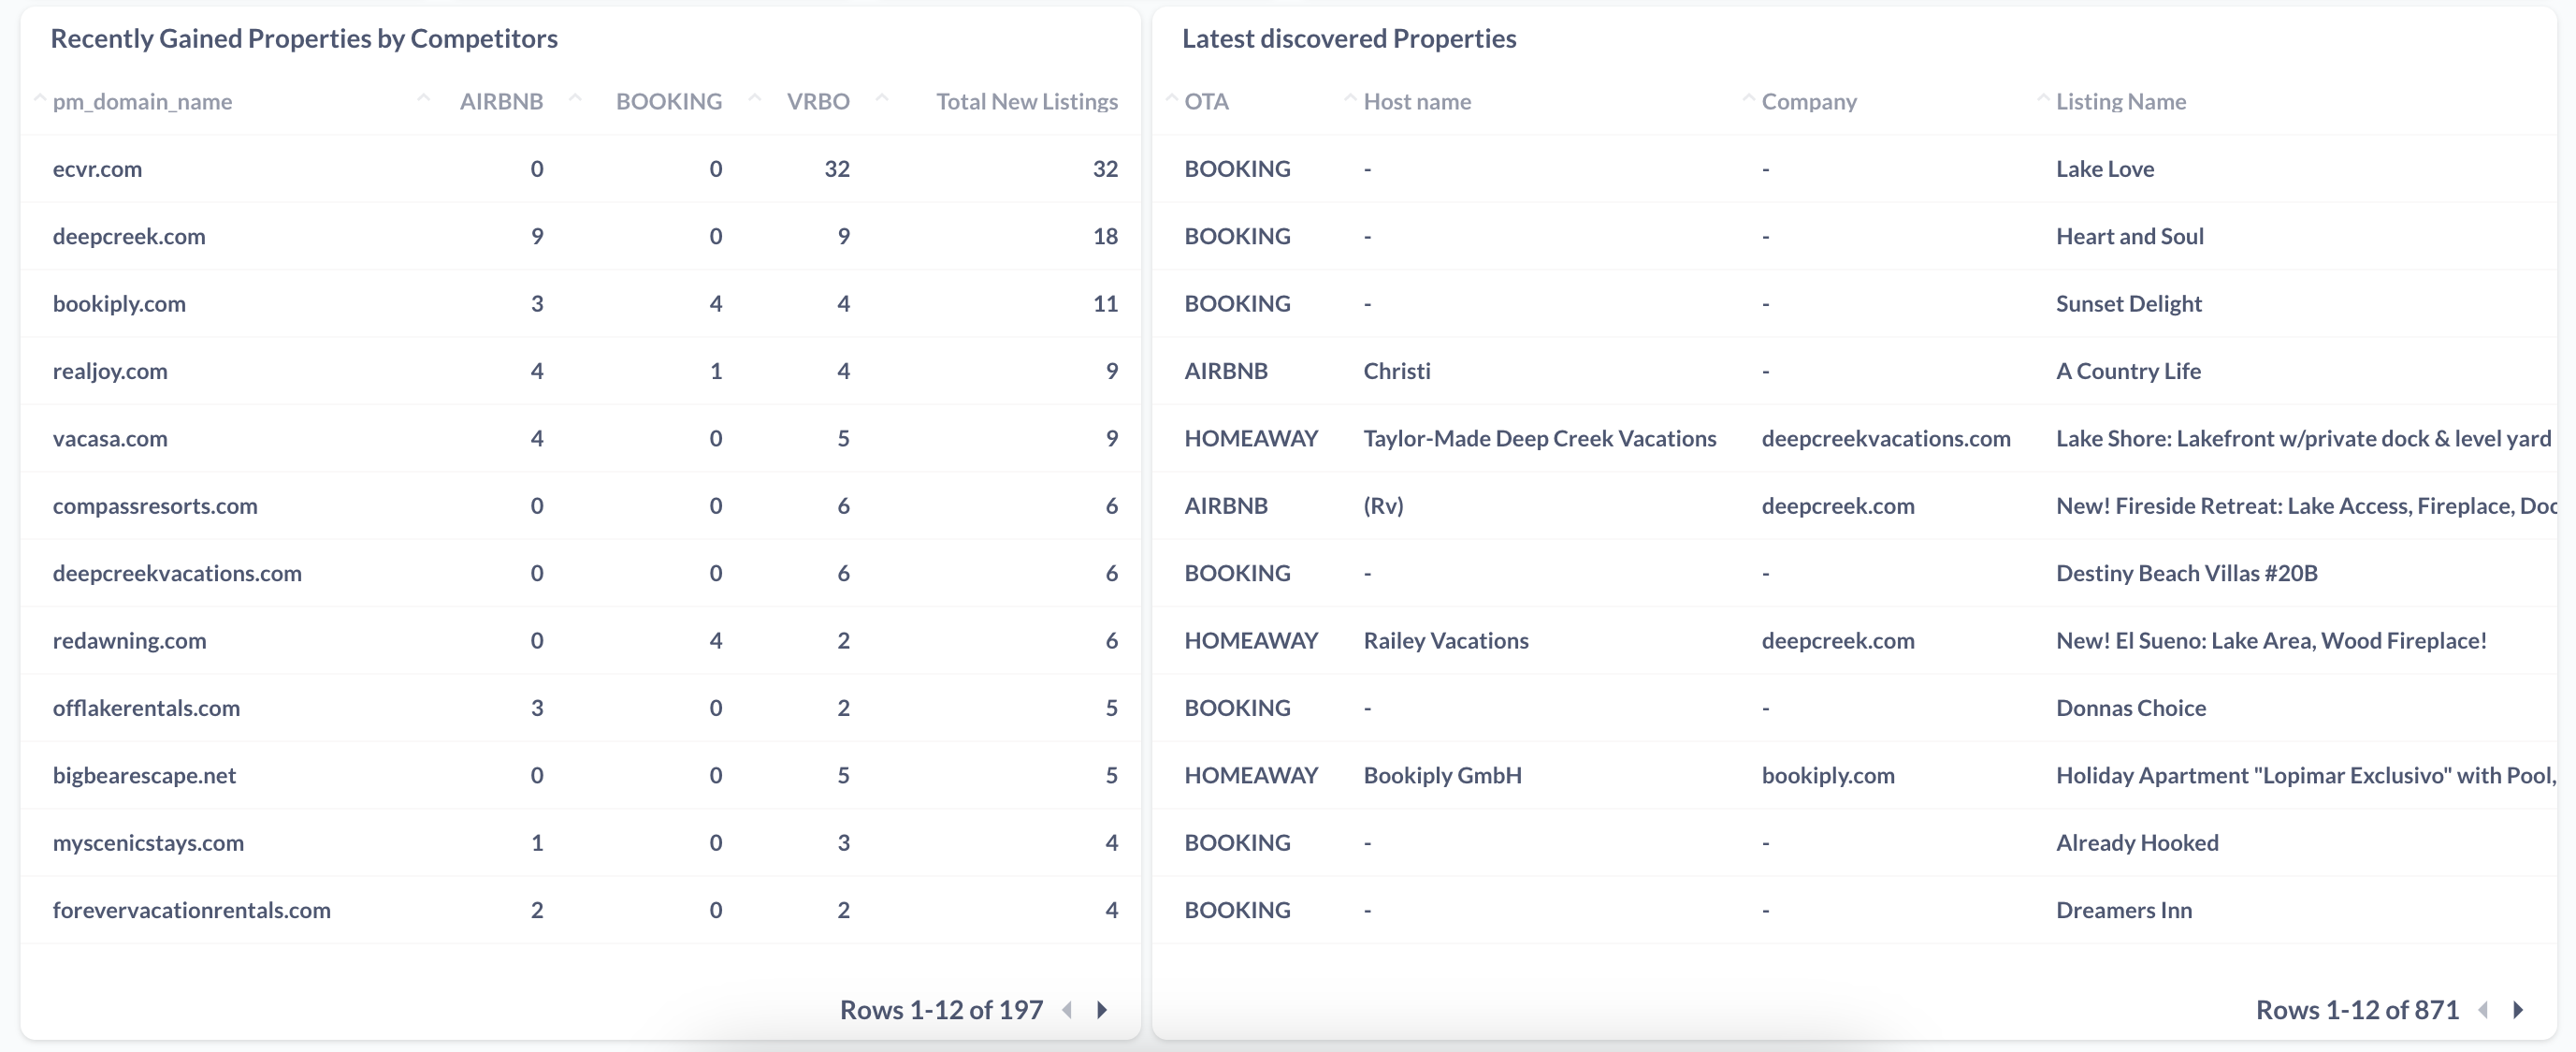Sort by VRBO column header

818,101
